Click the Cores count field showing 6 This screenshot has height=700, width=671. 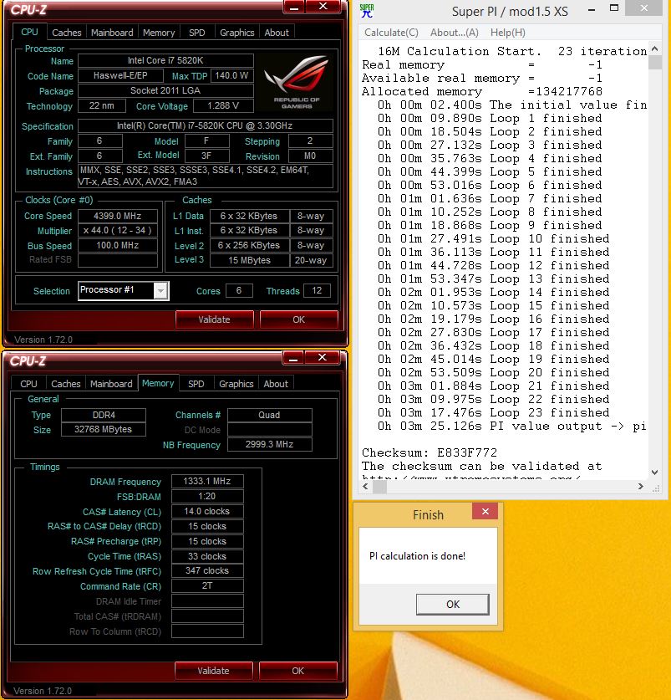(x=239, y=291)
